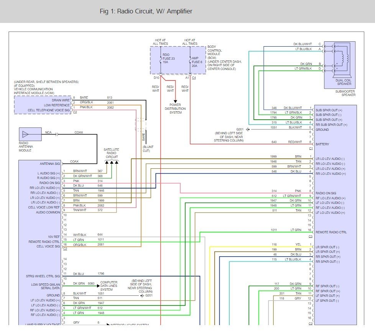Click the "DUAL COIL SPEAKER" label
This screenshot has height=332, width=375.
coord(344,82)
